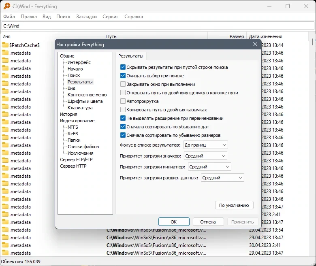316x266 pixels.
Task: Select Сервер ETP/FTP in settings tree
Action: [76, 160]
